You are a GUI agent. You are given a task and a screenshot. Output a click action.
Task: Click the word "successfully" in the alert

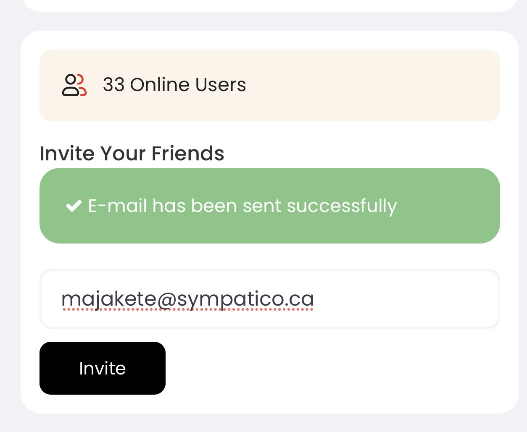click(342, 206)
